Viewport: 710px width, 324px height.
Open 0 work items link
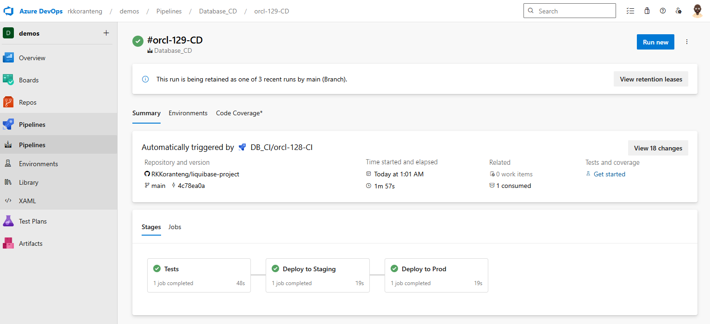514,174
